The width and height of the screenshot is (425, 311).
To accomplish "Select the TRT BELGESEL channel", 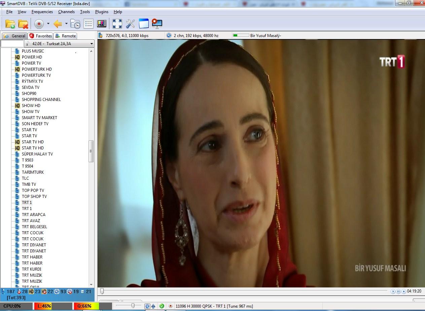I will click(34, 227).
